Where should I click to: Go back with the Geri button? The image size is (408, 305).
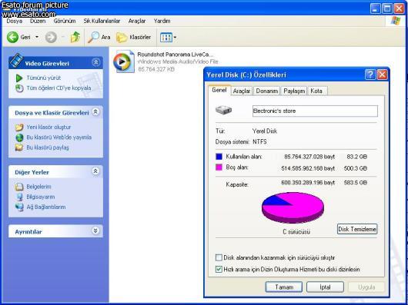(18, 37)
